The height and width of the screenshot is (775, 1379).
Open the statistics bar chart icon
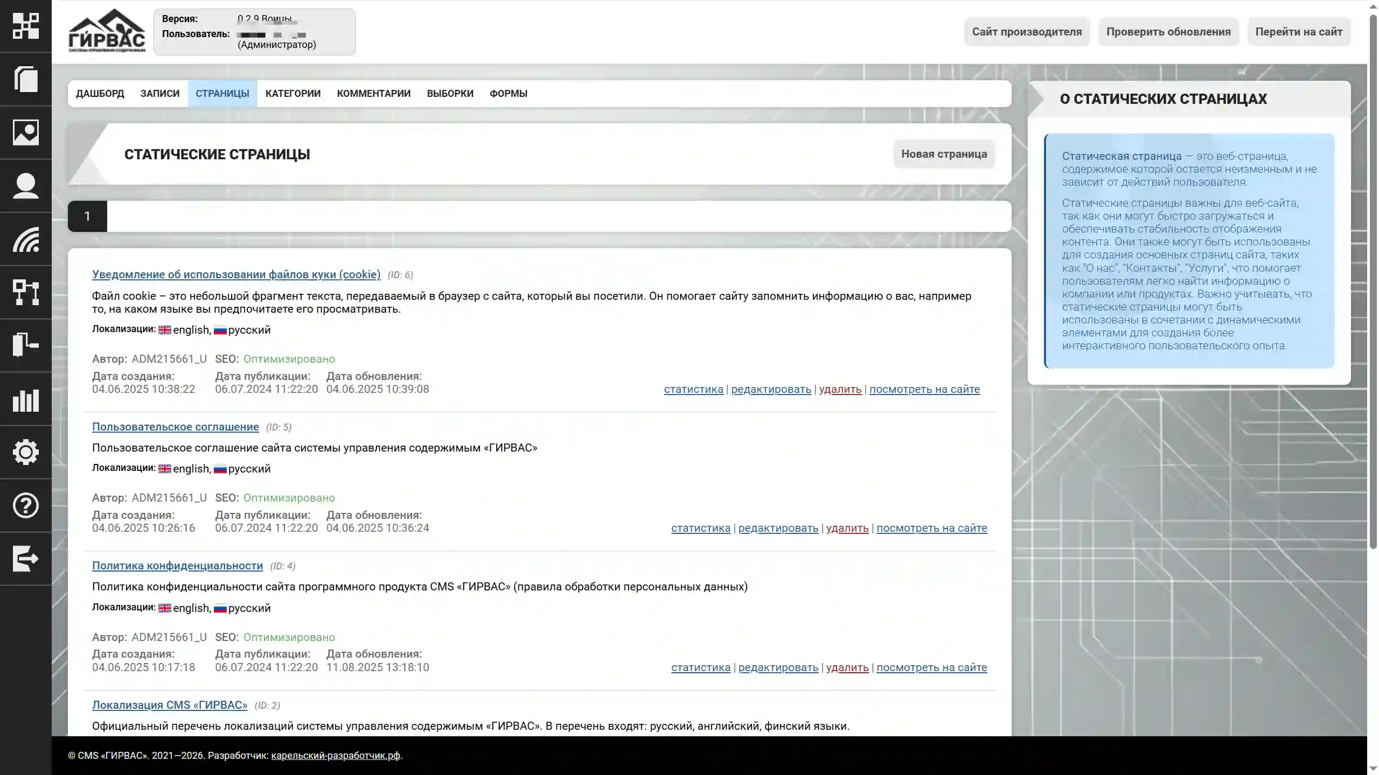(25, 399)
